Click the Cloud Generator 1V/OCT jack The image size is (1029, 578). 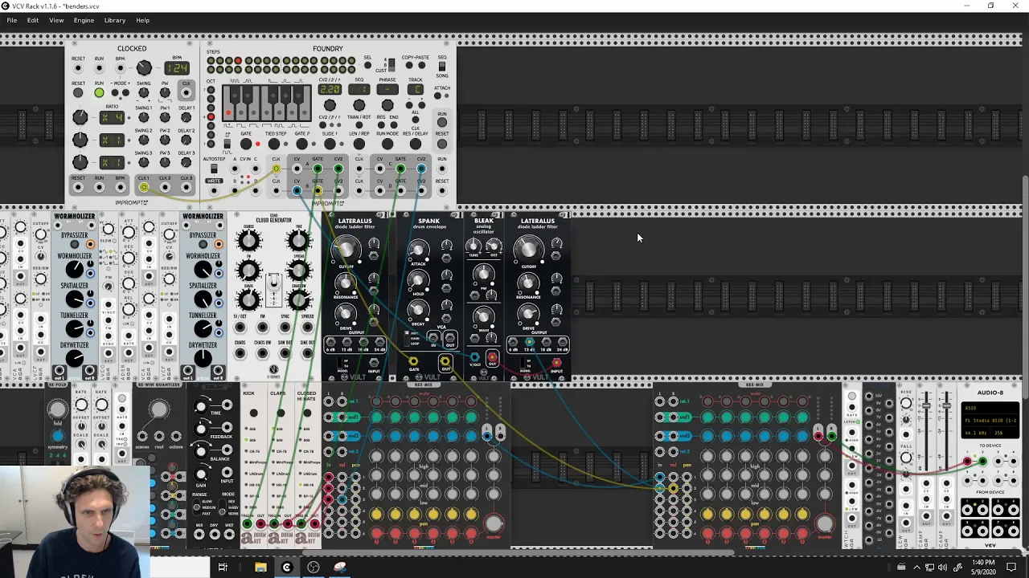pos(240,327)
